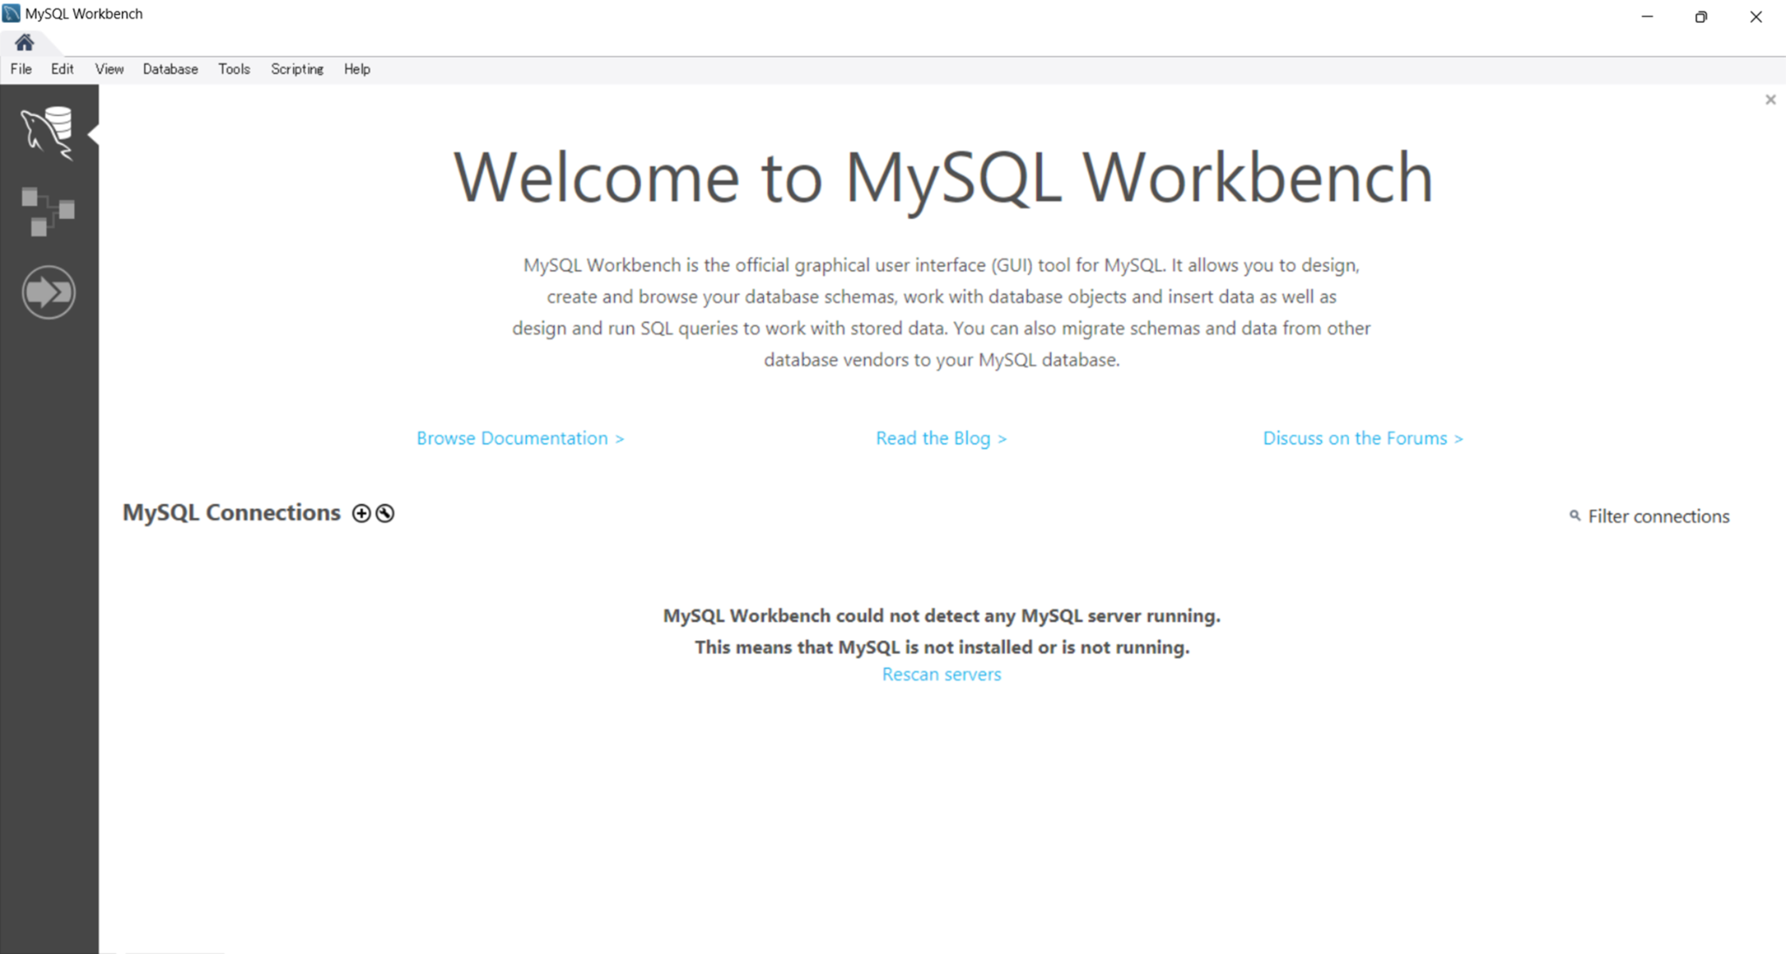Open the Edit menu

coord(61,69)
